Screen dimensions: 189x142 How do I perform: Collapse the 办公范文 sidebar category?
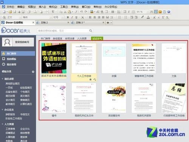coord(2,110)
